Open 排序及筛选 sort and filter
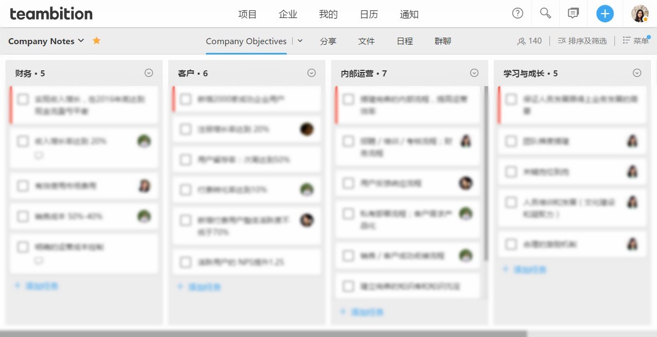Viewport: 657px width, 337px height. click(582, 41)
